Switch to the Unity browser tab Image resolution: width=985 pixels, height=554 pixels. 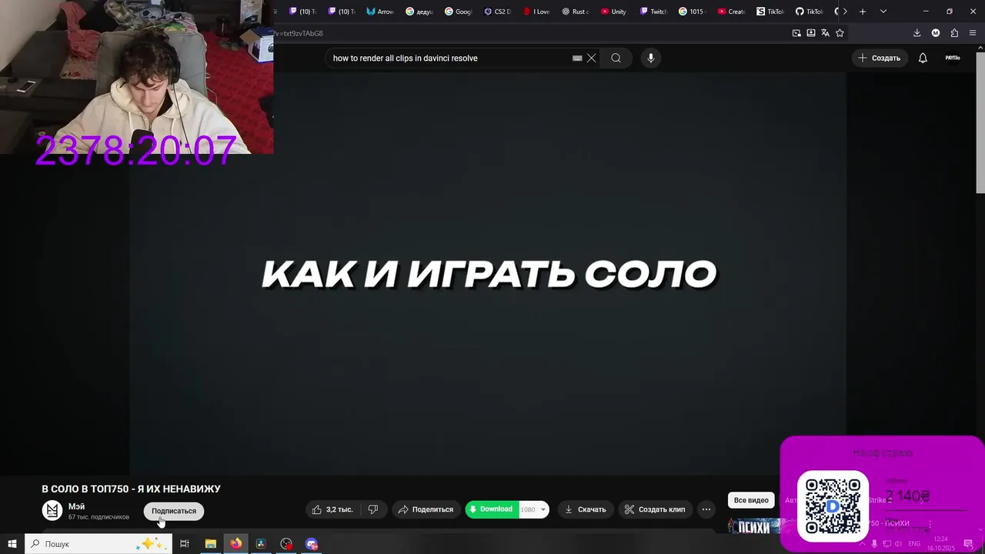(x=614, y=12)
